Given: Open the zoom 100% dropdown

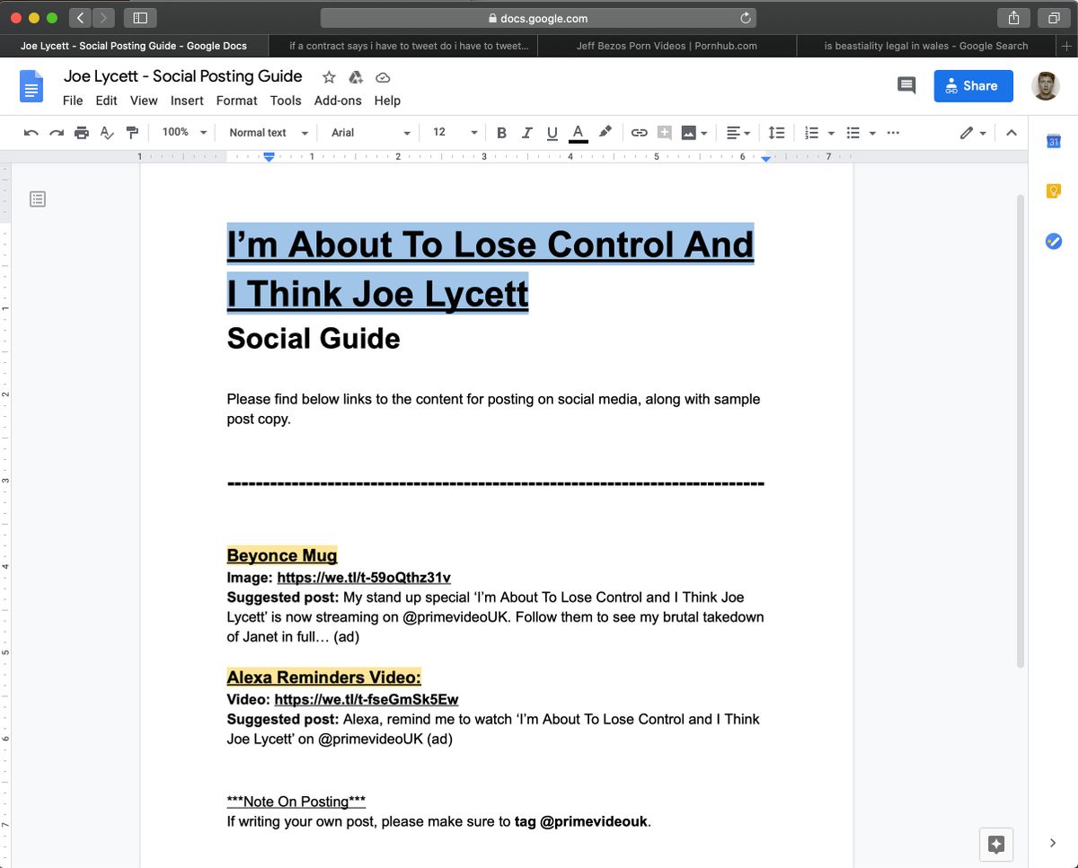Looking at the screenshot, I should click(x=184, y=133).
